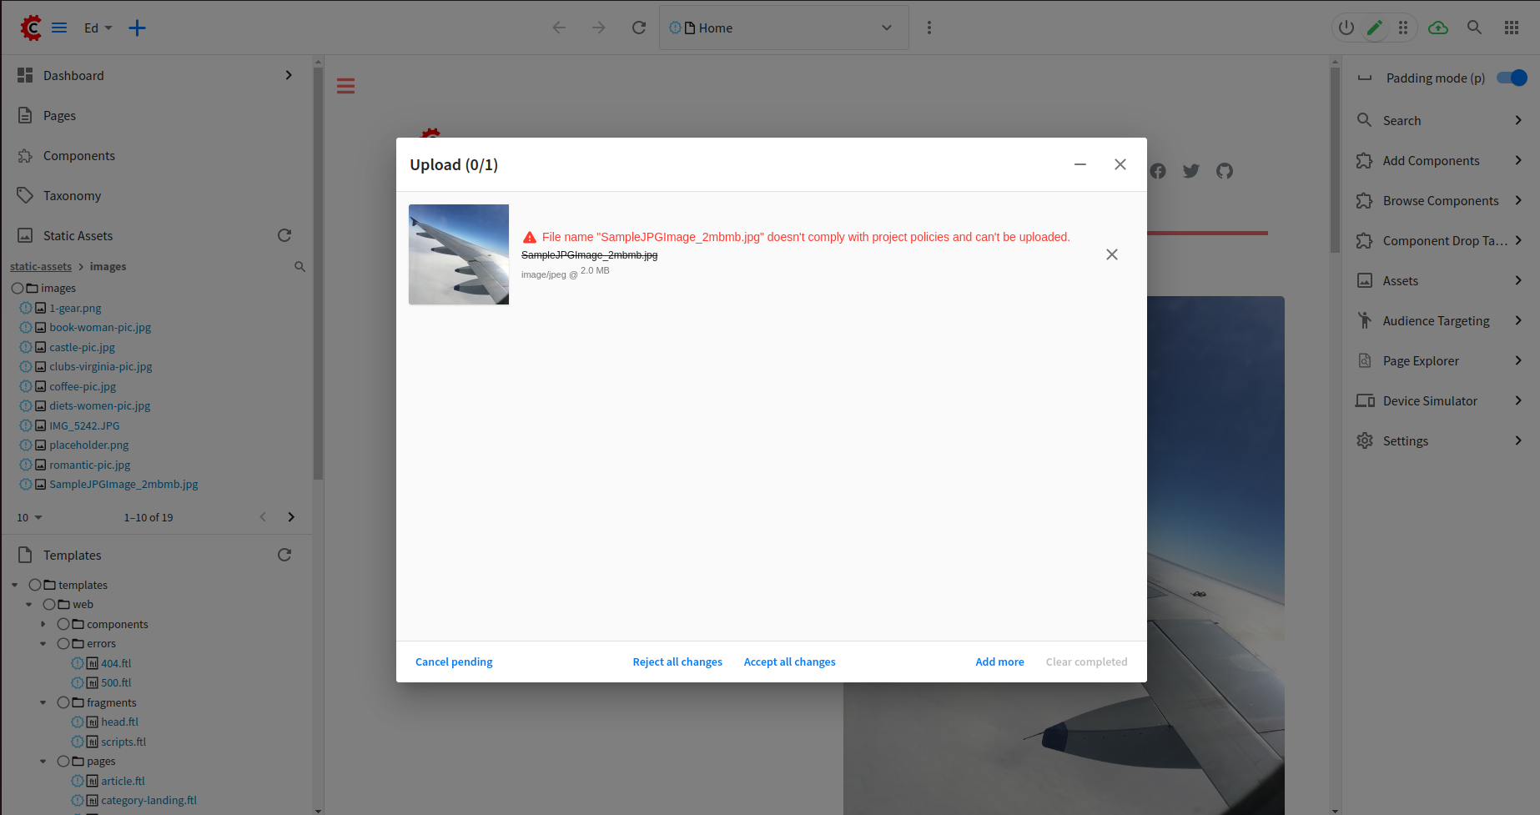1540x815 pixels.
Task: Toggle Padding mode off
Action: coord(1511,78)
